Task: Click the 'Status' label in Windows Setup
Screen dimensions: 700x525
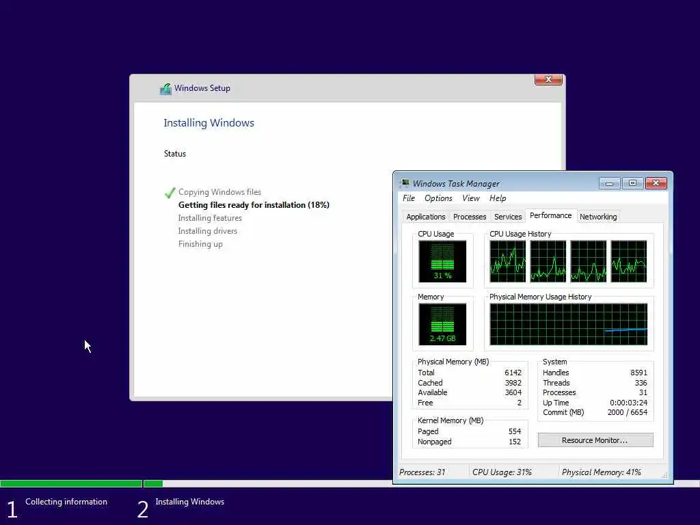Action: tap(174, 154)
